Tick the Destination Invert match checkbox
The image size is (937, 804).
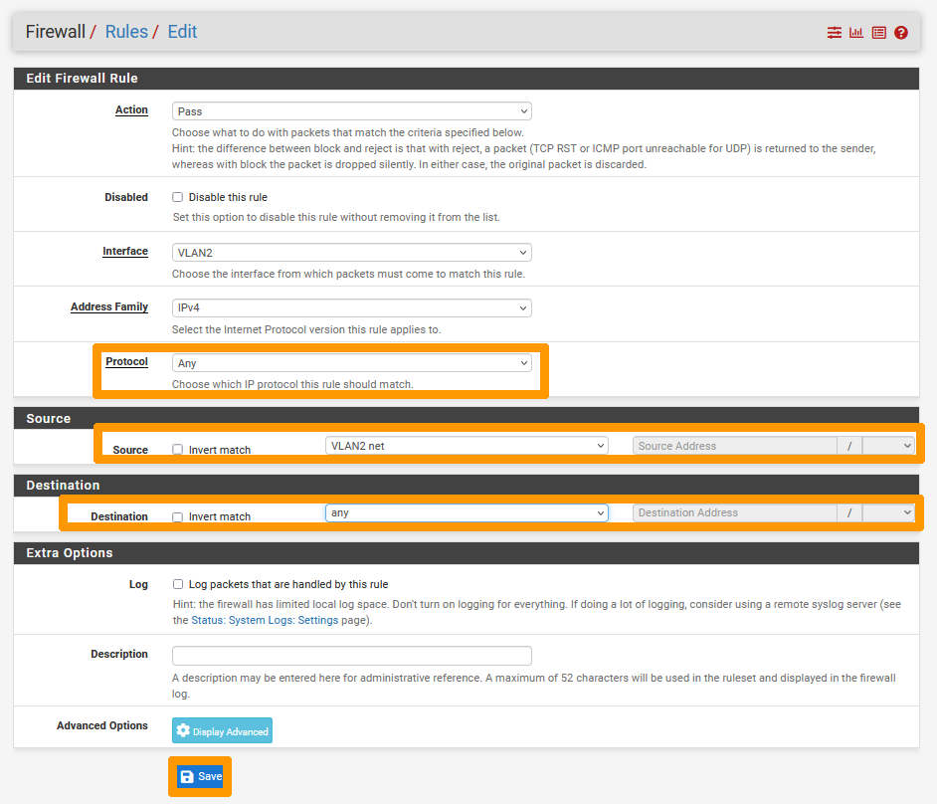[x=178, y=516]
